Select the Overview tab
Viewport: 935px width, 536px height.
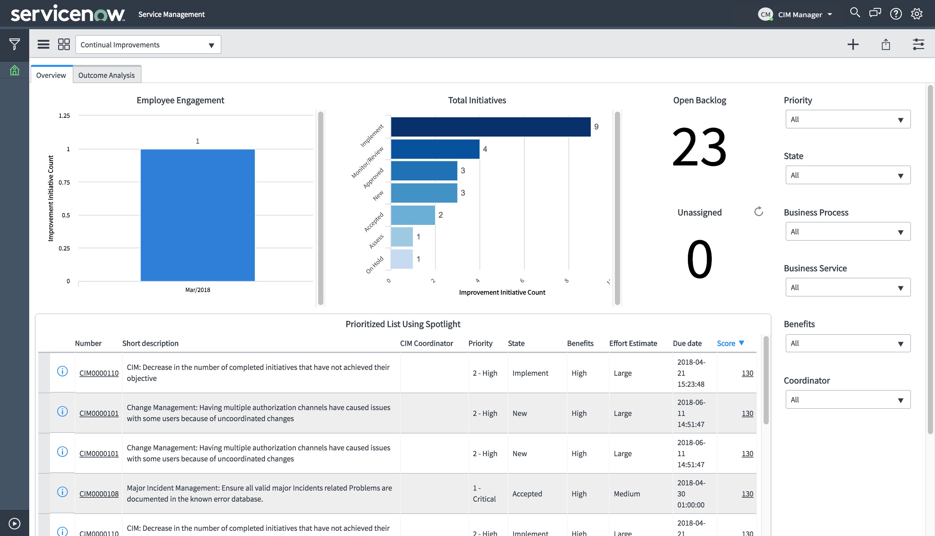tap(51, 75)
